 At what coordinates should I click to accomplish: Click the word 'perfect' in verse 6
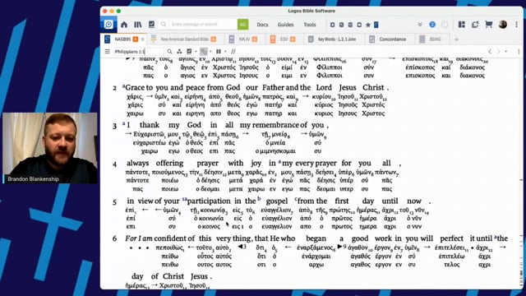pos(451,238)
